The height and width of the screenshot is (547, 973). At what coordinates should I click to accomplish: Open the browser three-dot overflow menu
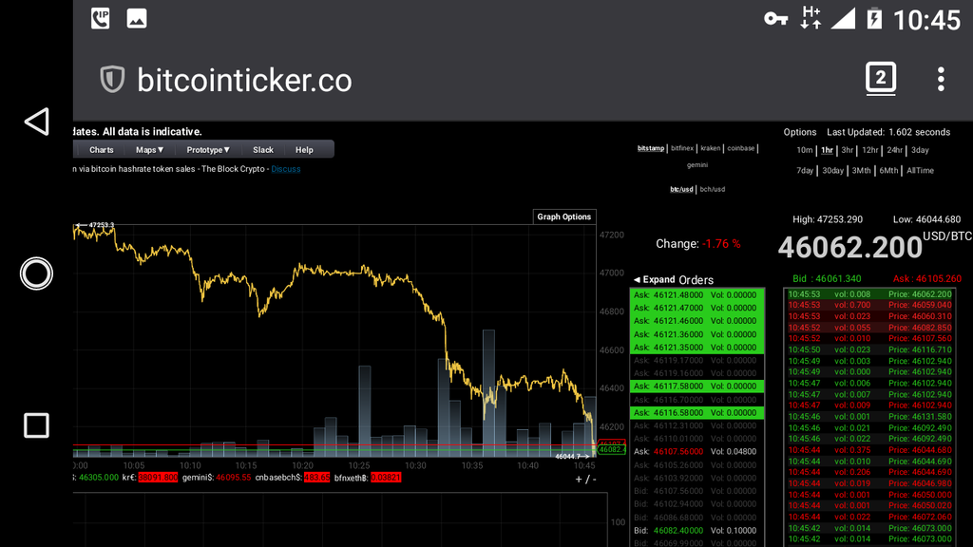(941, 80)
